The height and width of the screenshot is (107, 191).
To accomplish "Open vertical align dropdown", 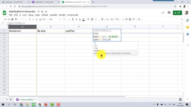I will pos(108,19).
